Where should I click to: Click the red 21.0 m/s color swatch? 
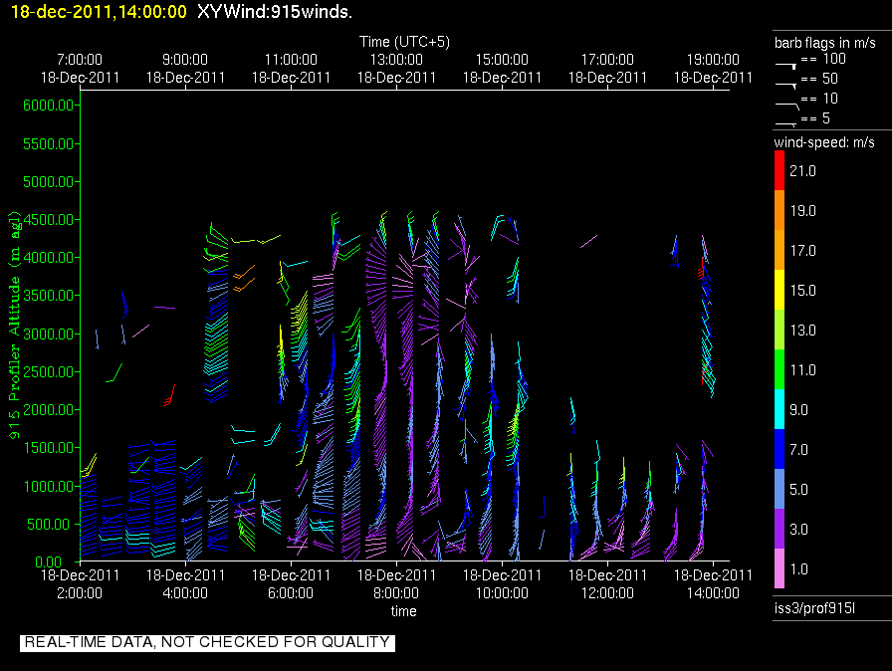(x=780, y=170)
